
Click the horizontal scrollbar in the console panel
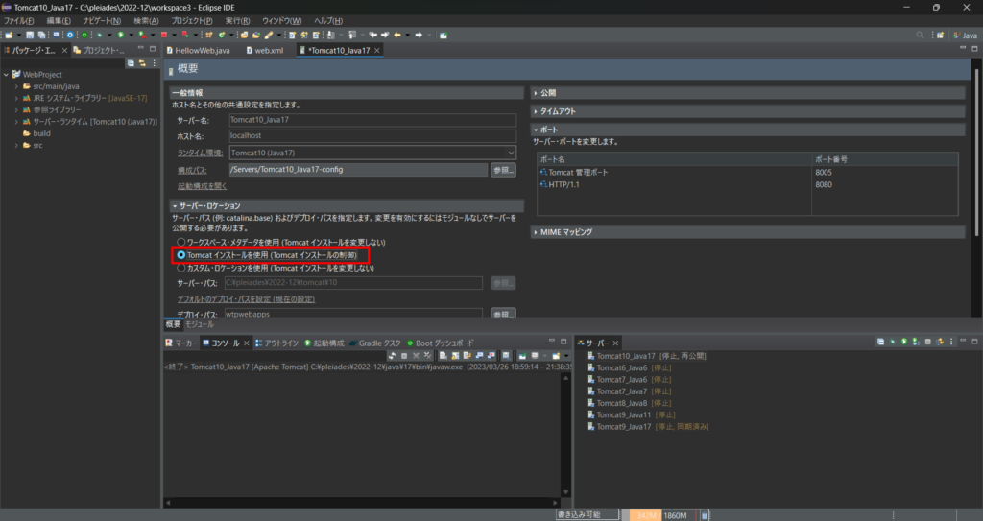(x=365, y=501)
